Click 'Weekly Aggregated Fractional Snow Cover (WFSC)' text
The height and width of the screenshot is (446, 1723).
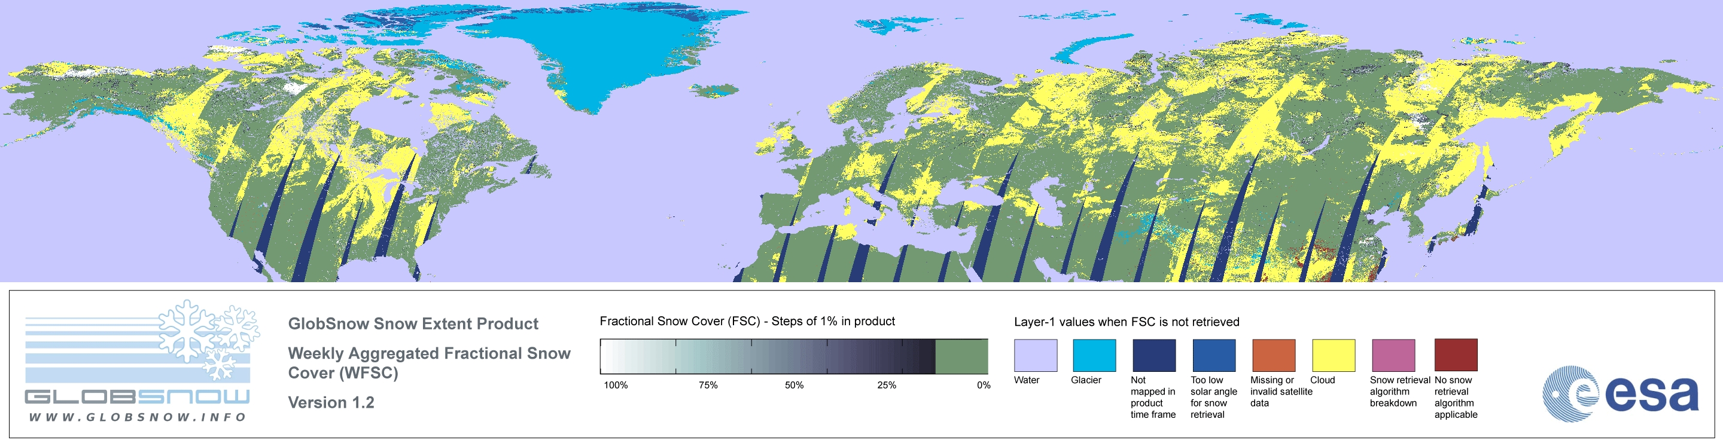pos(429,363)
